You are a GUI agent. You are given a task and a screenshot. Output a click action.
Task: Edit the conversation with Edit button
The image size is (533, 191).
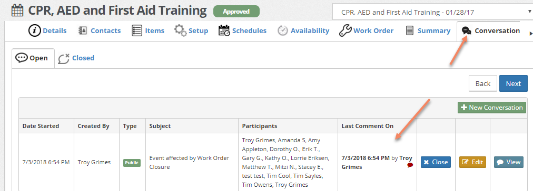coord(472,162)
